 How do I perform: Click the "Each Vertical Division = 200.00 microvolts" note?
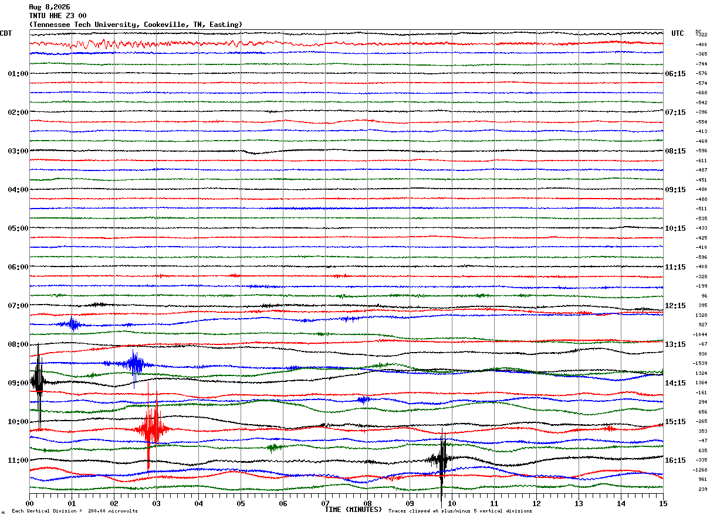(75, 511)
